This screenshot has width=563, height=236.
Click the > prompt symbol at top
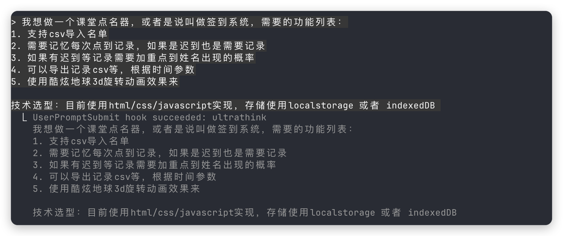pyautogui.click(x=14, y=22)
